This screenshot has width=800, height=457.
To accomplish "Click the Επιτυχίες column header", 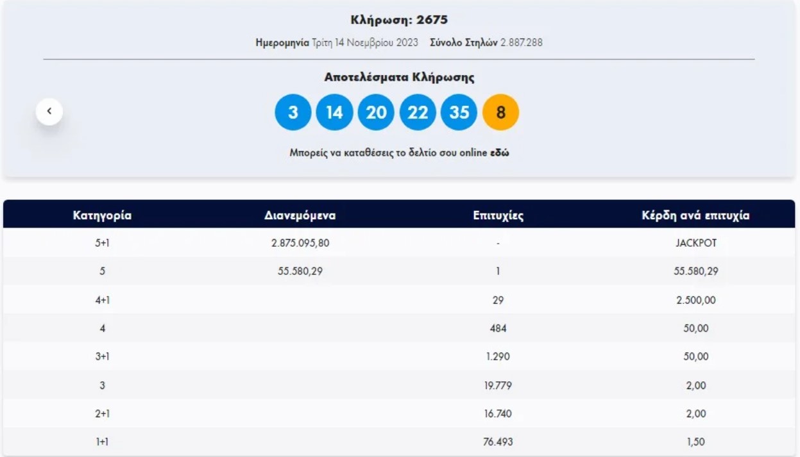I will (x=498, y=215).
